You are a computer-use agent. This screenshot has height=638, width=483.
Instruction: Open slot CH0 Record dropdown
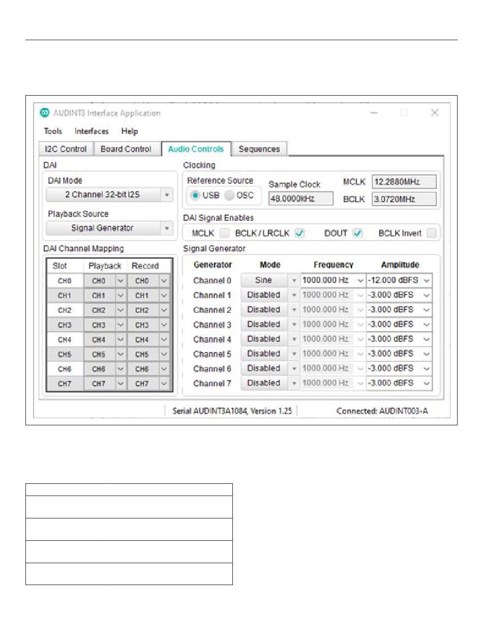[x=164, y=281]
